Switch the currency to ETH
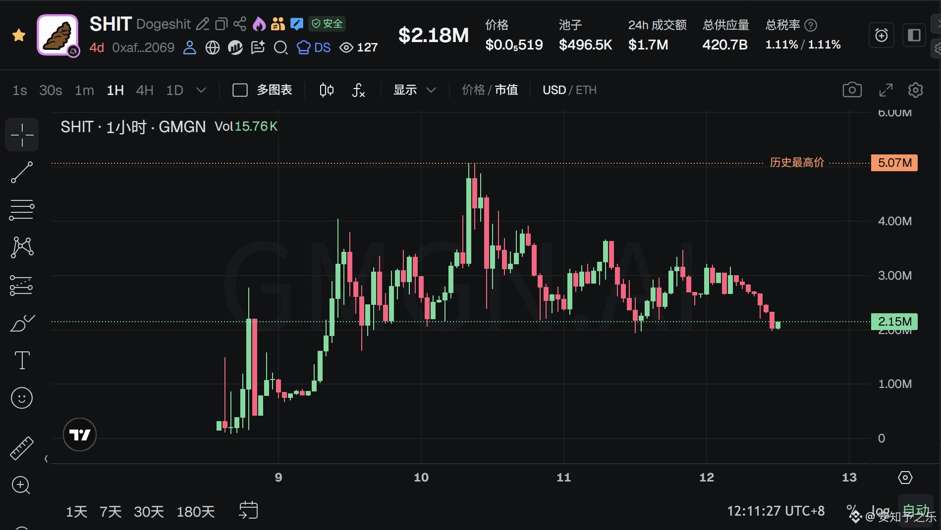941x530 pixels. tap(586, 90)
